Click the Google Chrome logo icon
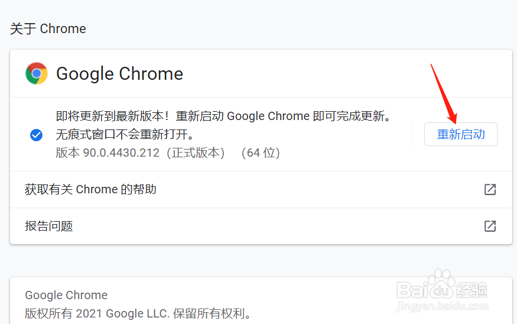 [37, 73]
